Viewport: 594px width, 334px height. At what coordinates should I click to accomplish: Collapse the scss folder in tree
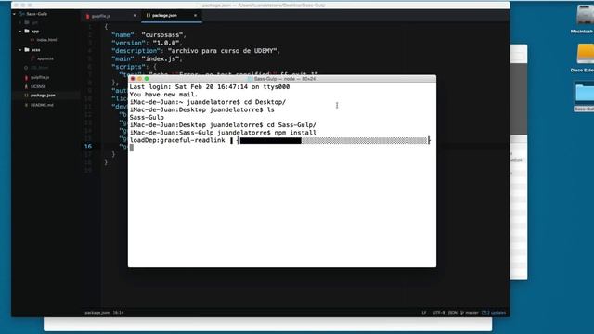20,49
